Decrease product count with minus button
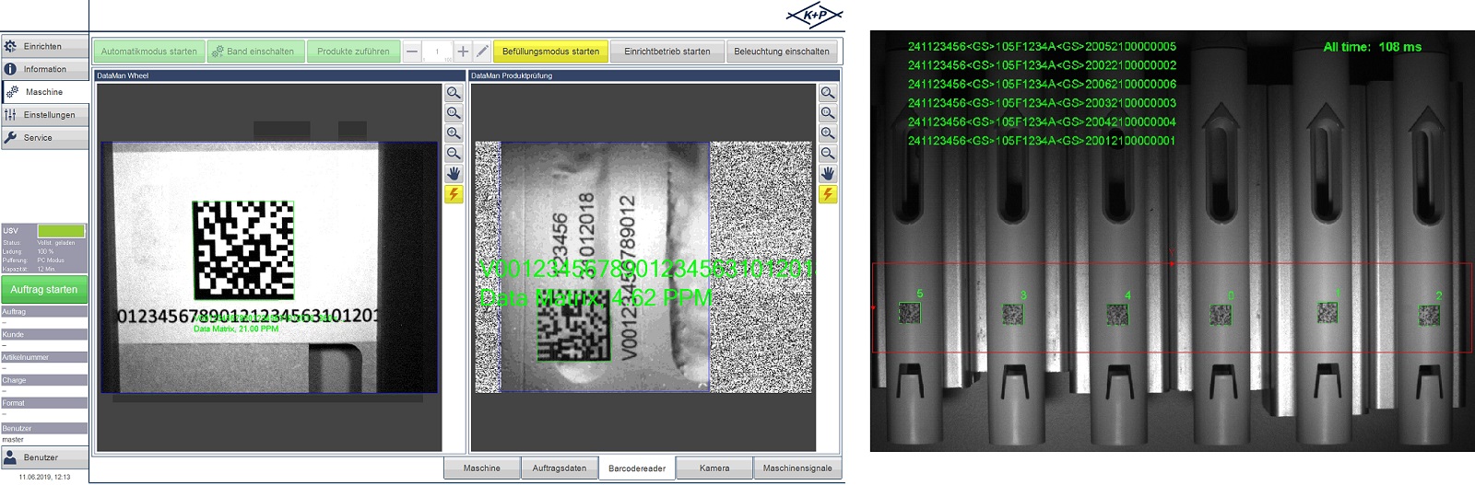 (x=412, y=52)
